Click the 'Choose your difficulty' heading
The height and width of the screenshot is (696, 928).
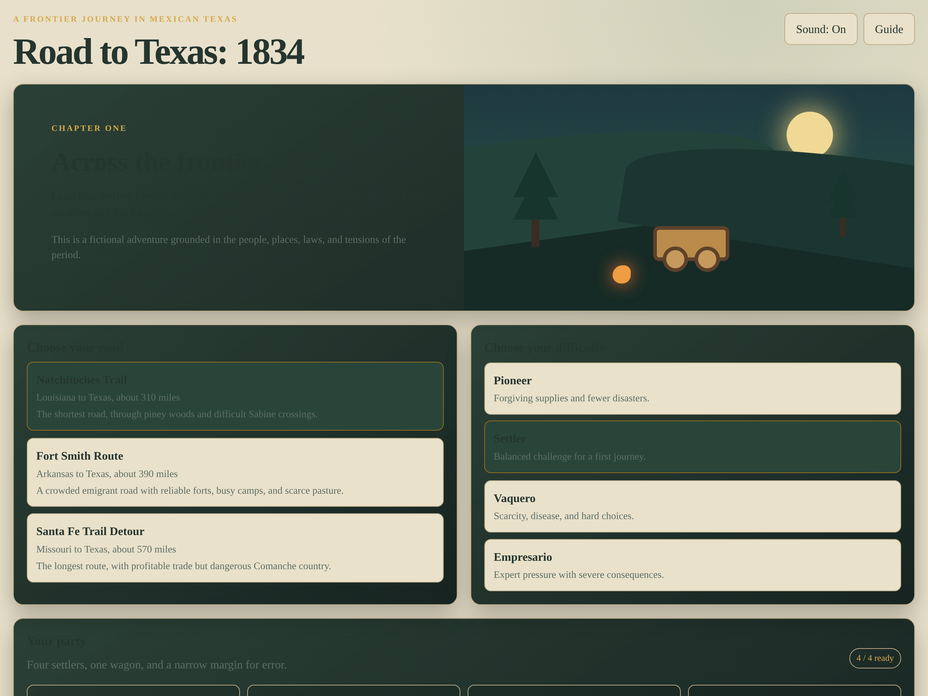(544, 347)
